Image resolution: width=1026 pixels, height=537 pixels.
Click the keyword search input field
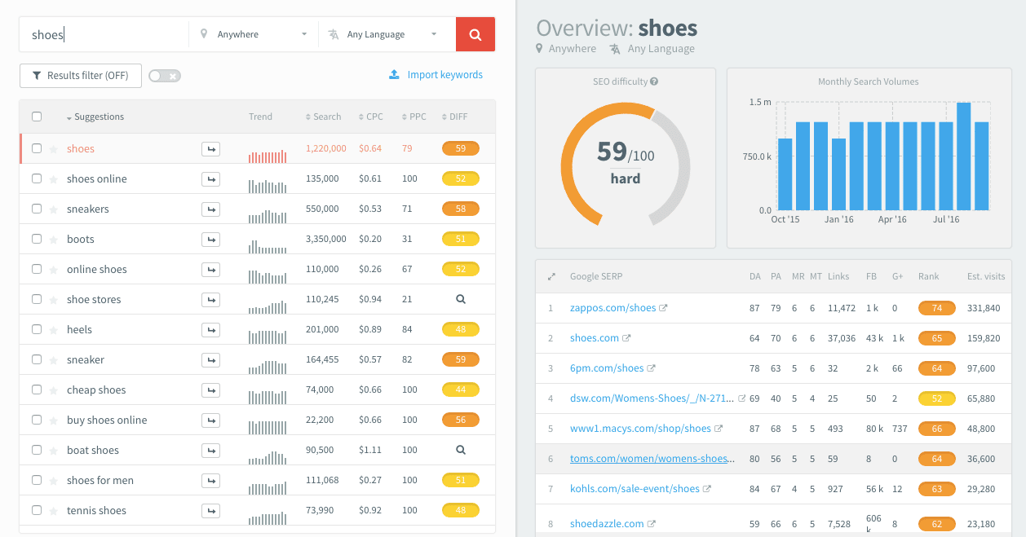104,34
